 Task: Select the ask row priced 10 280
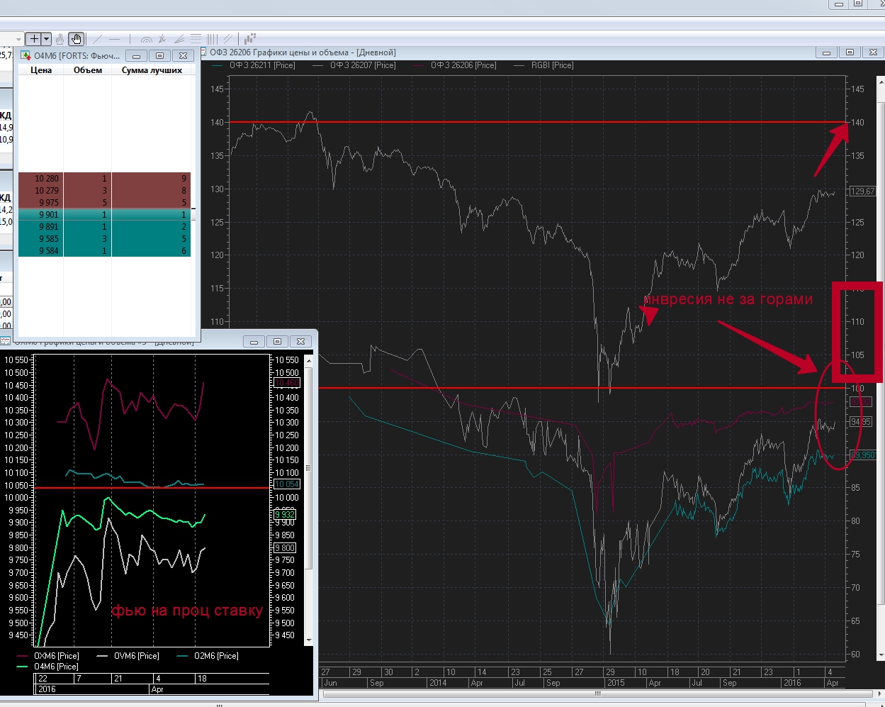[x=104, y=179]
